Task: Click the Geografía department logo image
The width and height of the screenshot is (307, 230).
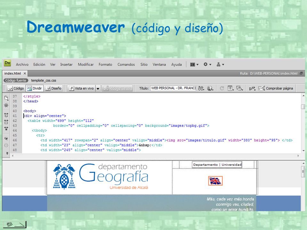Action: [x=101, y=177]
